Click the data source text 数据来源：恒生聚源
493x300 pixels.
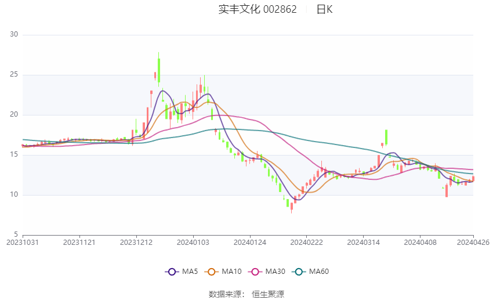click(246, 294)
